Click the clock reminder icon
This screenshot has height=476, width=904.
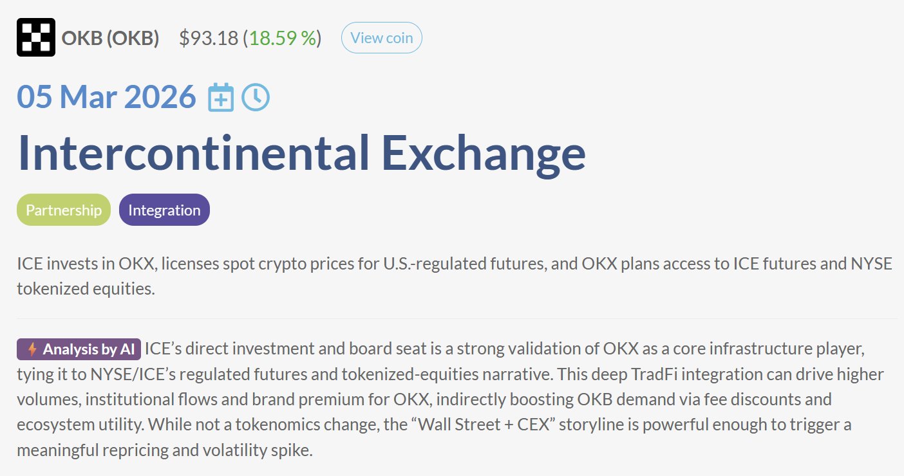[256, 98]
